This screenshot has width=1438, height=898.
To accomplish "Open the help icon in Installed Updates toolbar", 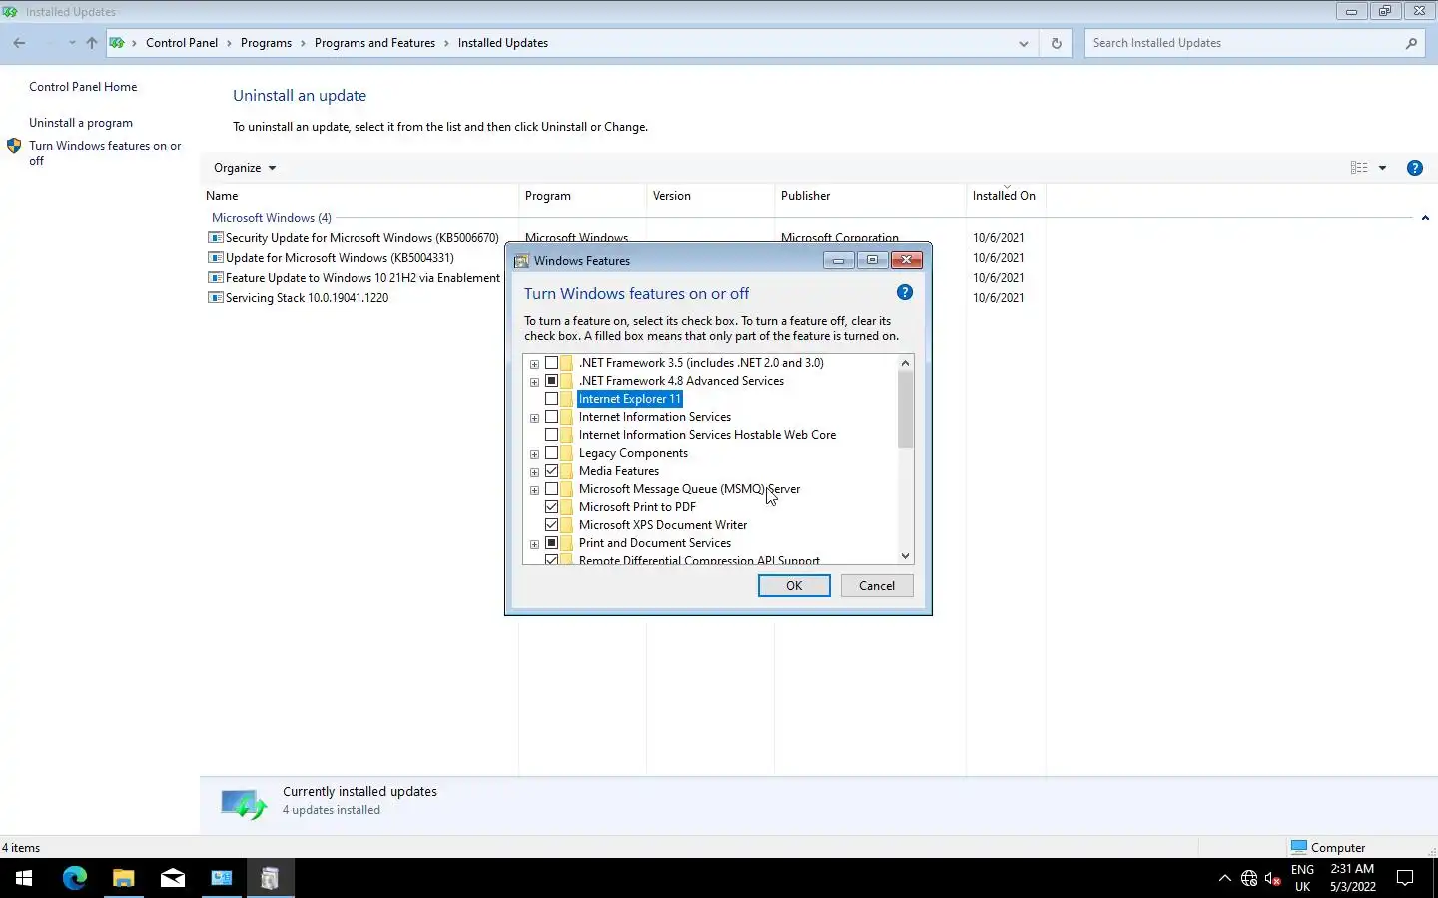I will coord(1414,168).
